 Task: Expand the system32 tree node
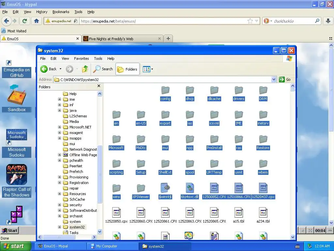click(x=59, y=227)
